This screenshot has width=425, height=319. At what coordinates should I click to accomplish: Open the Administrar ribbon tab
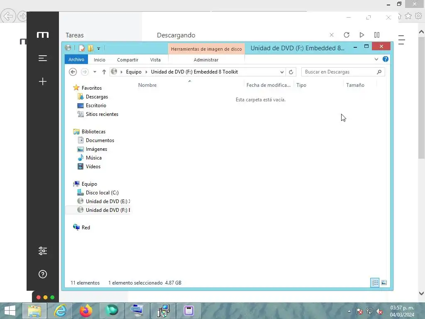206,60
